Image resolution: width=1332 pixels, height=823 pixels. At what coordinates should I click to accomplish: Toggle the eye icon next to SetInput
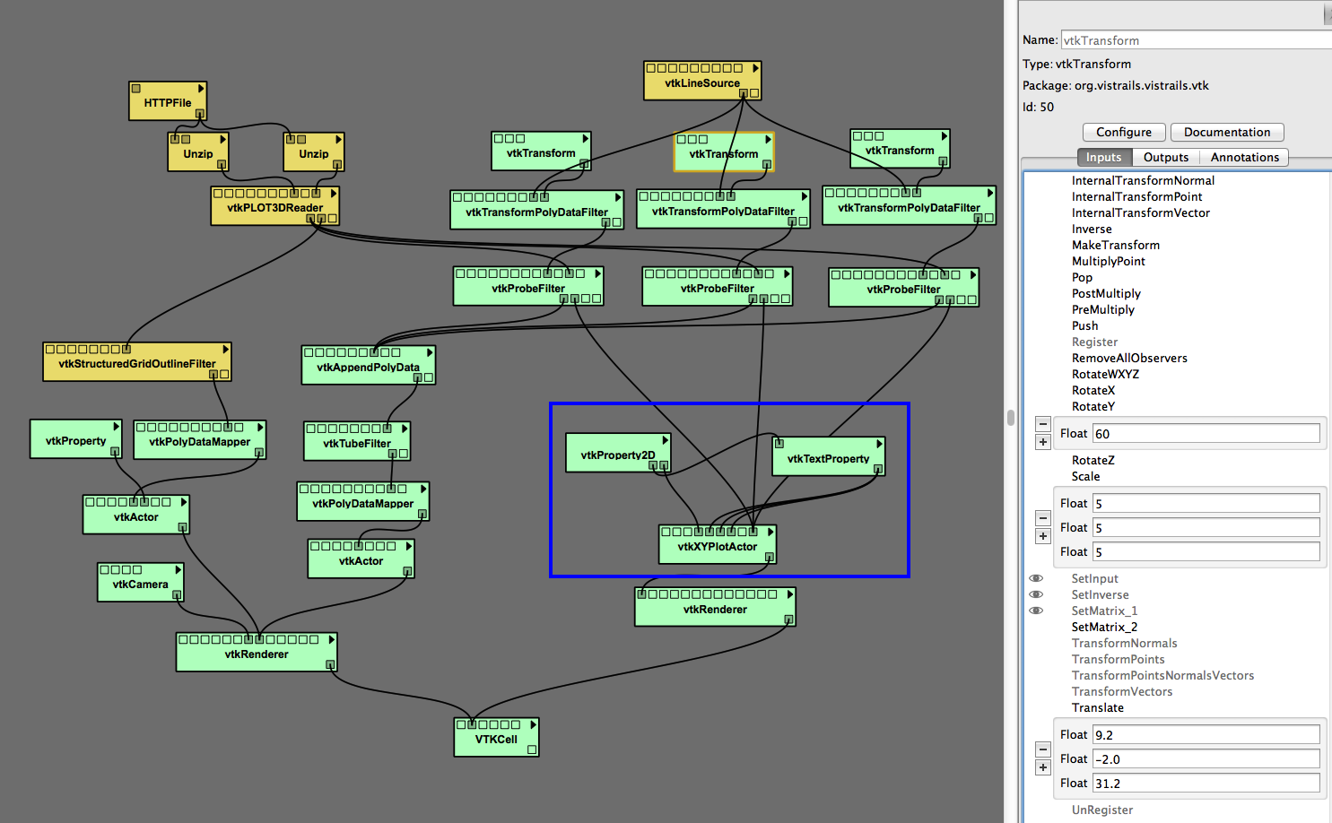[x=1036, y=578]
